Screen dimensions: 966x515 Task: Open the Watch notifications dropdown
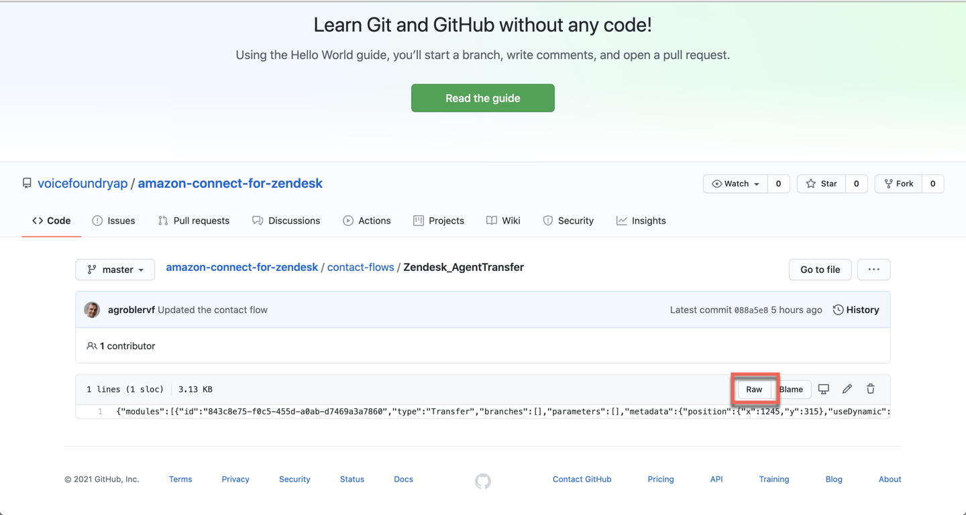point(735,184)
